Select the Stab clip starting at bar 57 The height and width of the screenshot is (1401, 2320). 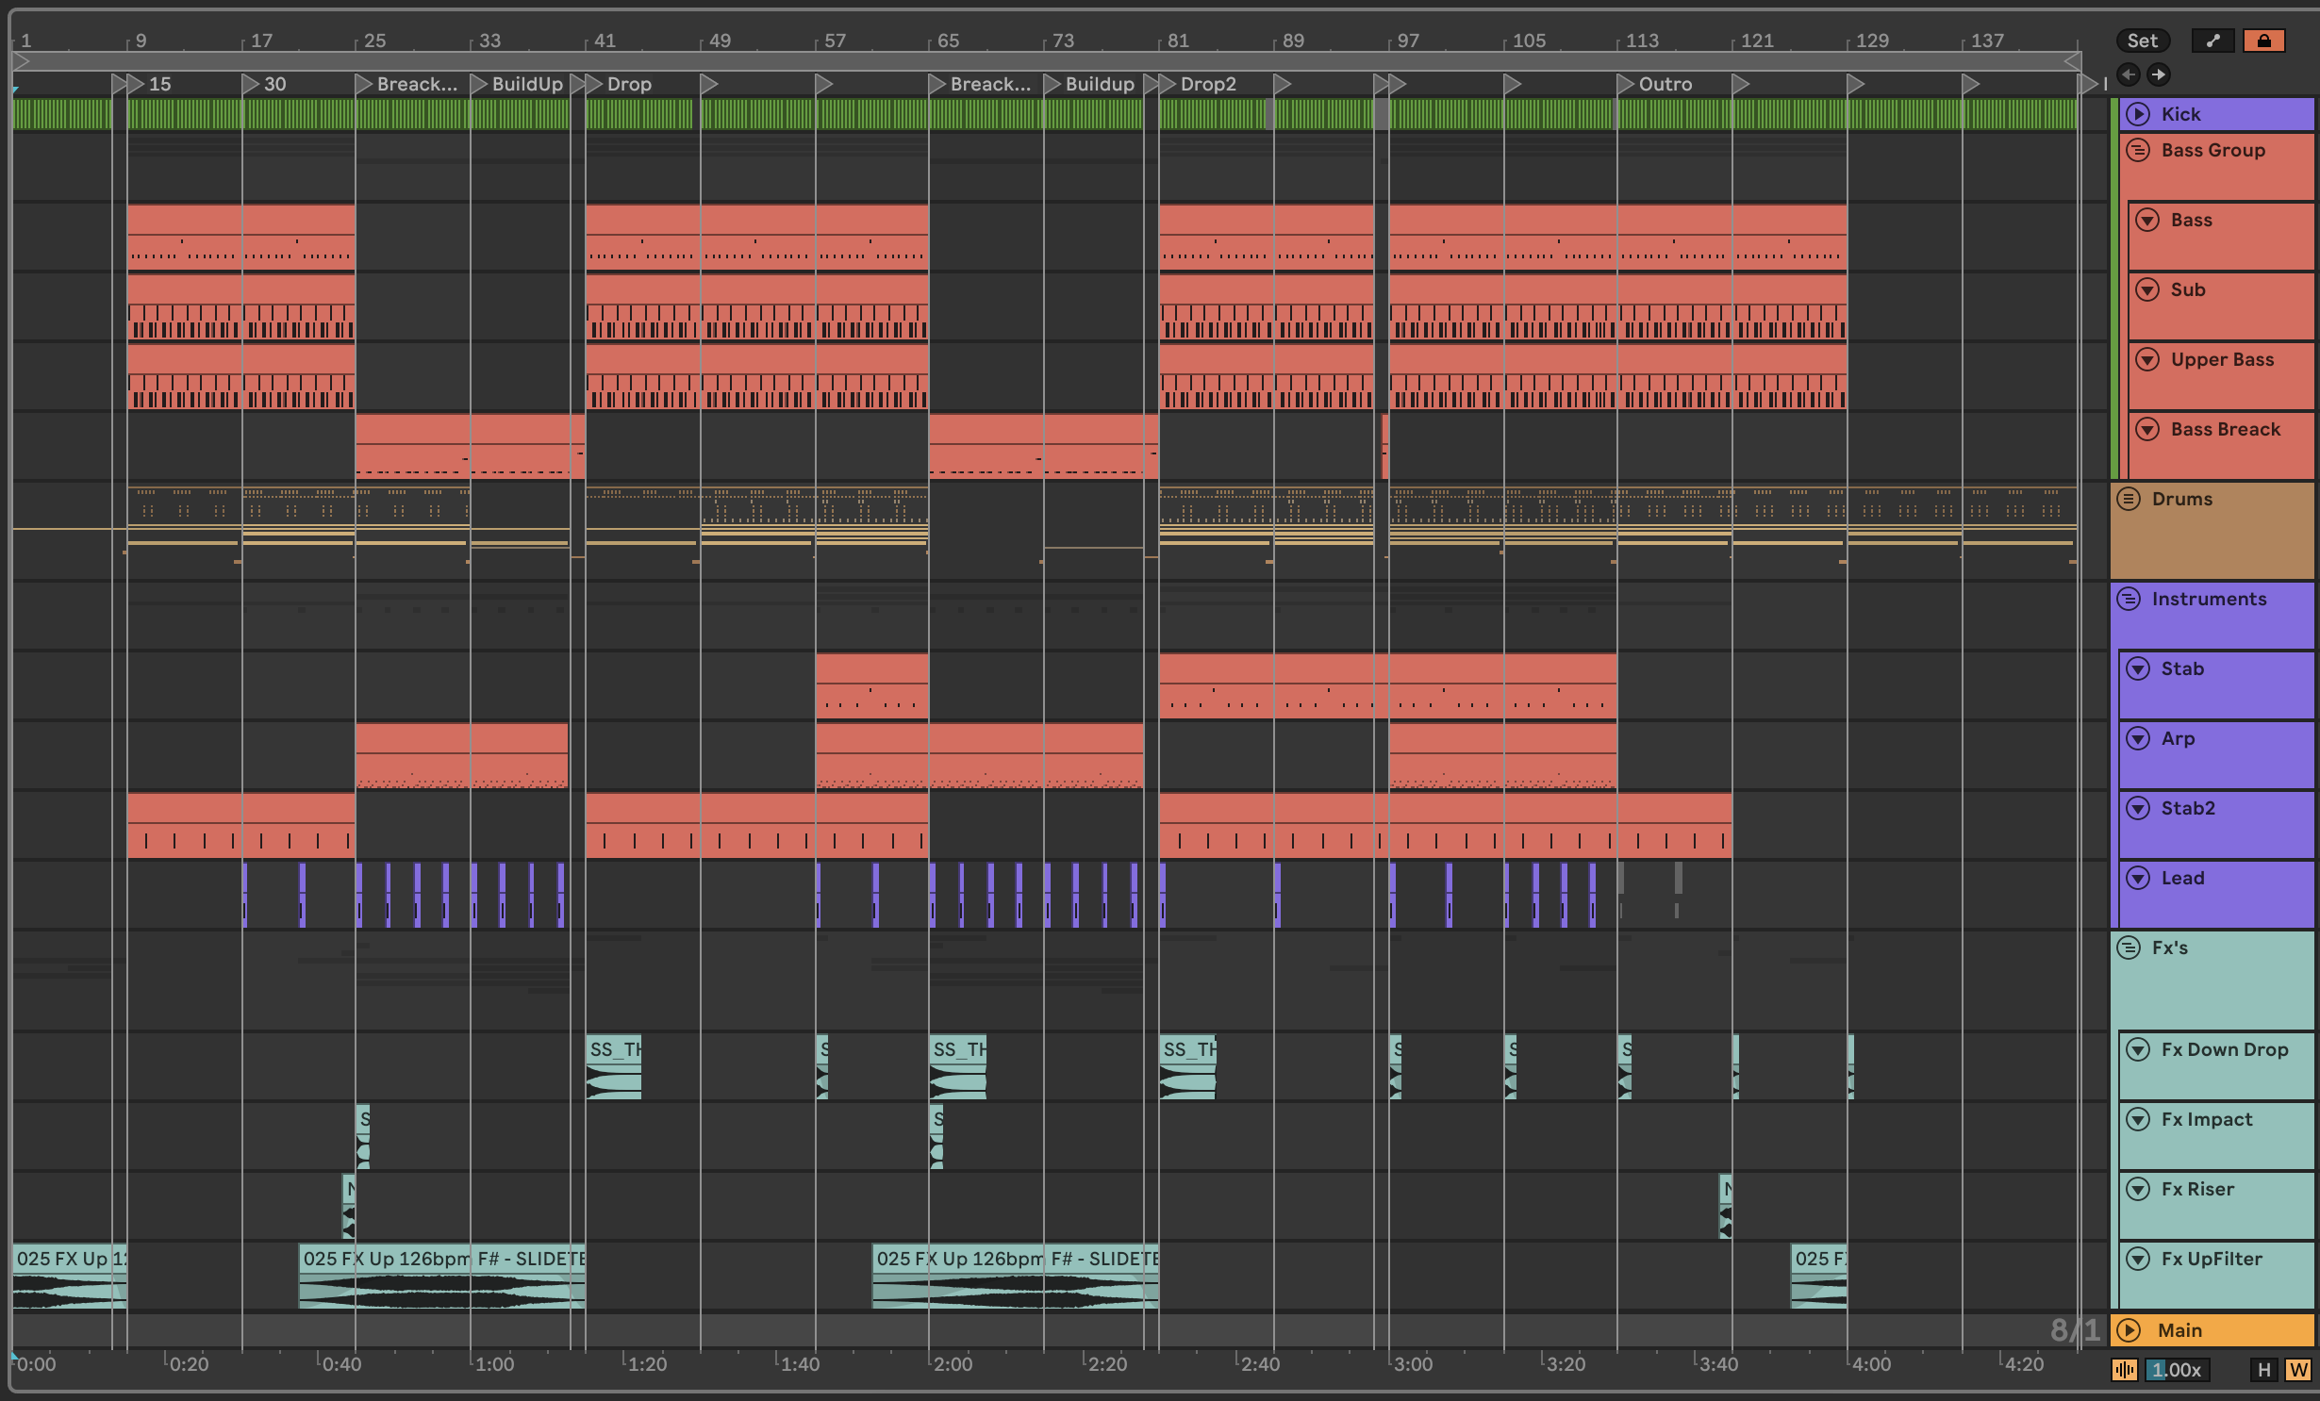point(871,685)
